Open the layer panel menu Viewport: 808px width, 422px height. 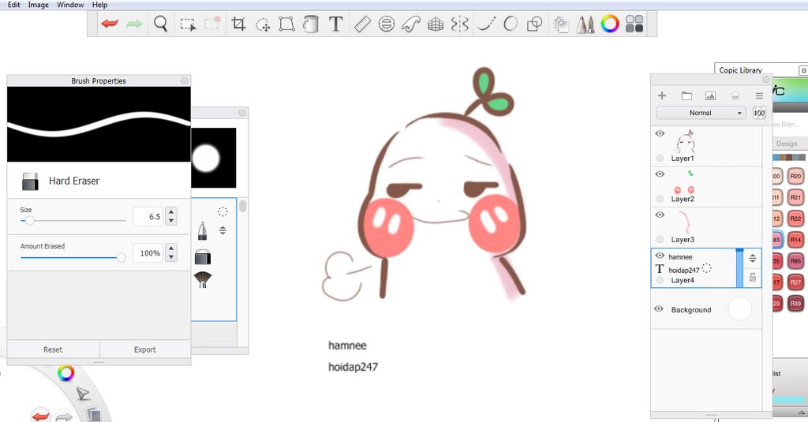coord(759,95)
